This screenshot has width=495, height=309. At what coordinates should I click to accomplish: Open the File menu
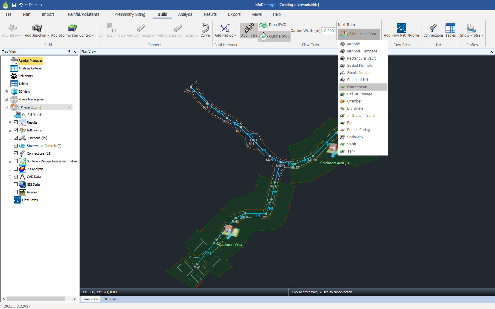pyautogui.click(x=9, y=14)
